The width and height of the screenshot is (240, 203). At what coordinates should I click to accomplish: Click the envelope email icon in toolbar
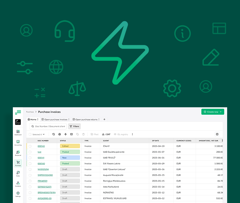[x=71, y=134]
